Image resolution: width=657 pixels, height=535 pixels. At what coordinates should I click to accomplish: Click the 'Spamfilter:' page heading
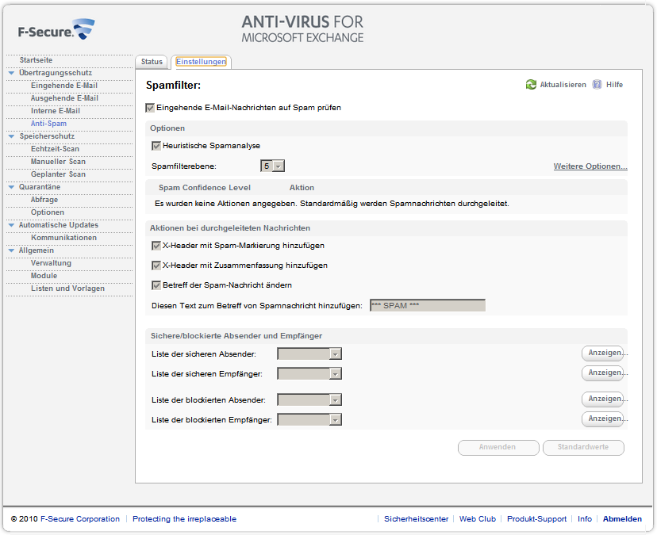[x=174, y=86]
